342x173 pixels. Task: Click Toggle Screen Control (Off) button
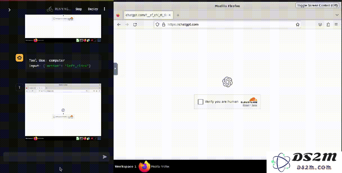click(318, 5)
